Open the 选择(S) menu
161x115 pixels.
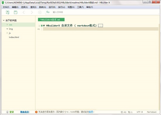(24, 7)
